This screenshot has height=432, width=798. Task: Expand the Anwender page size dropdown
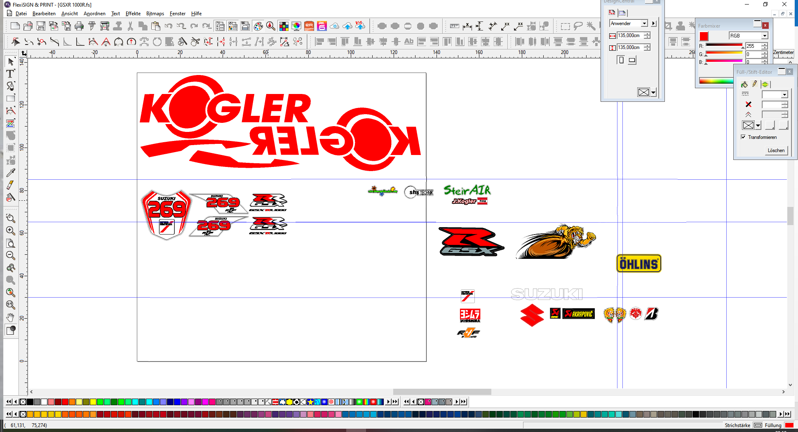pyautogui.click(x=644, y=23)
